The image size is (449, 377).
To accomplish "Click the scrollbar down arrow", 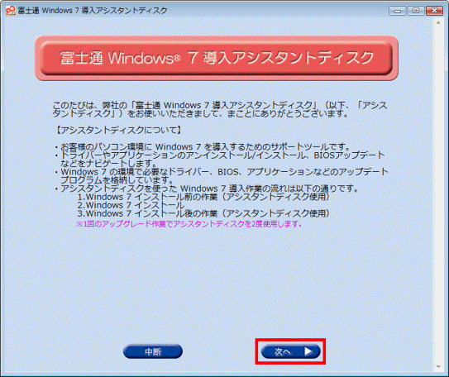I will (438, 366).
